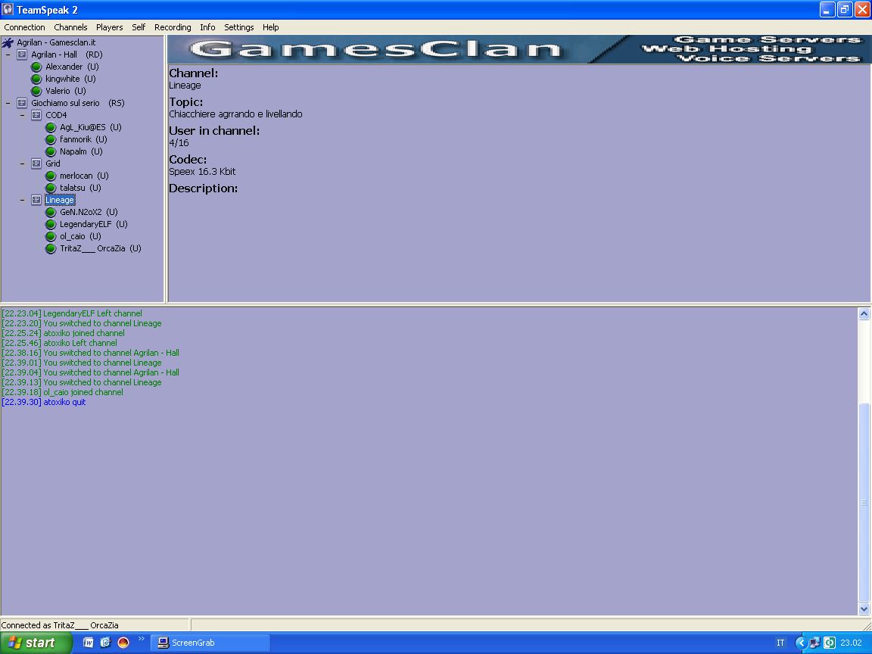The image size is (872, 654).
Task: Select player Alexander in the tree
Action: 72,67
